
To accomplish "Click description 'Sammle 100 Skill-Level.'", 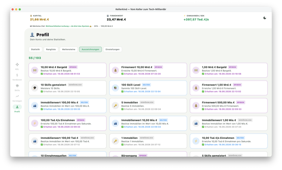I will click(134, 89).
